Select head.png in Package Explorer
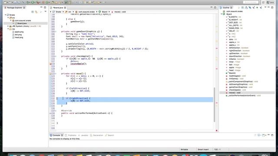The image size is (278, 156). pos(19,38)
